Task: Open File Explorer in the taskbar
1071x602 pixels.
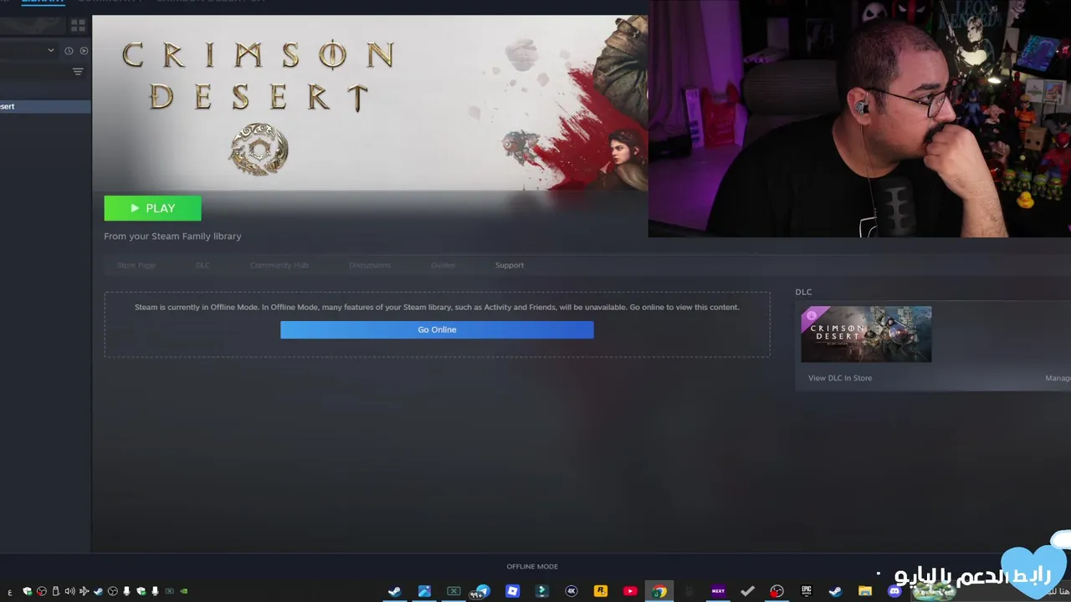Action: (x=865, y=591)
